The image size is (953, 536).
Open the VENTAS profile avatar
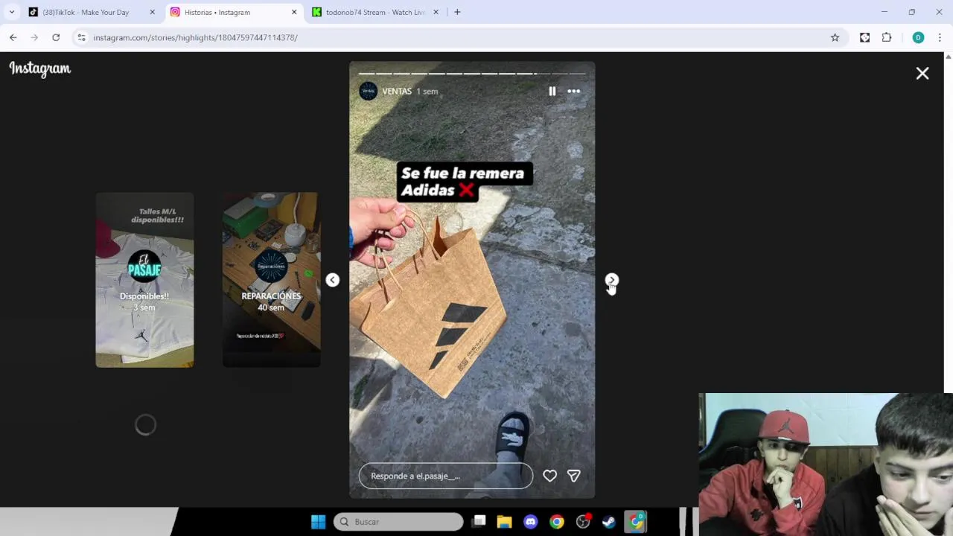[368, 91]
